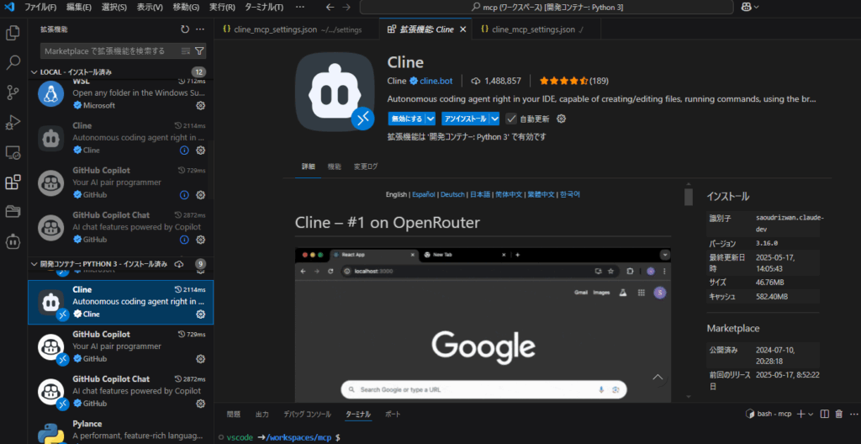Open Remote Explorer view in activity bar

pyautogui.click(x=13, y=152)
